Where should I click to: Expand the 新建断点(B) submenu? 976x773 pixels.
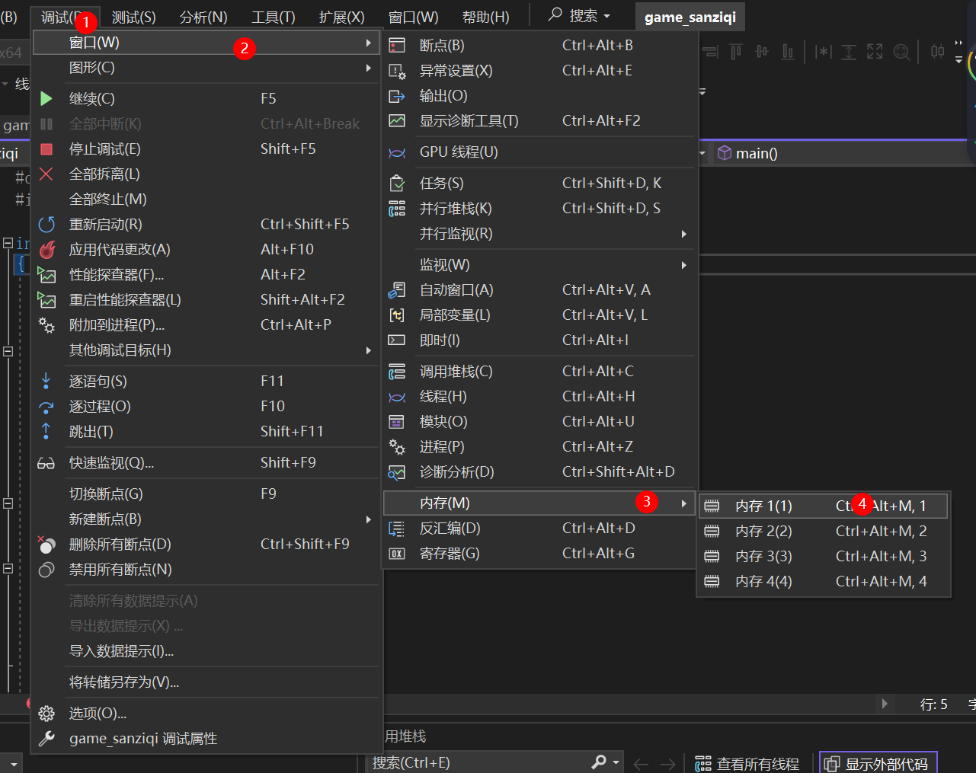[x=369, y=519]
